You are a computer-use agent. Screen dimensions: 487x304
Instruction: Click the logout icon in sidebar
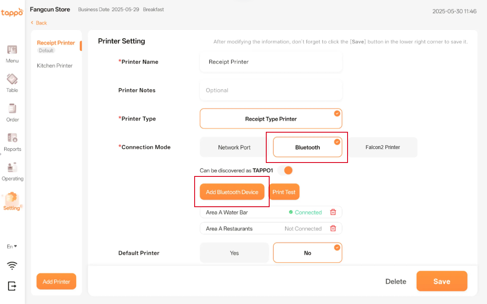tap(12, 286)
